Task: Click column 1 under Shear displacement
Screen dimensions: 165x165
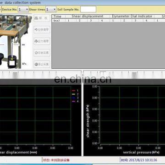Action: pyautogui.click(x=68, y=20)
